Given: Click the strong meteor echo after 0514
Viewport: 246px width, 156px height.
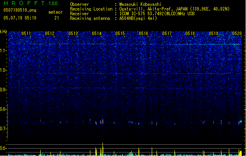Looking at the screenshot, I should (102, 122).
